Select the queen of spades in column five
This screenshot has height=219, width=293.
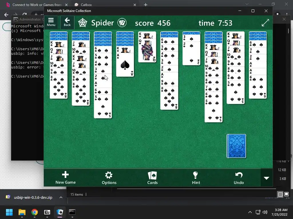pos(147,50)
